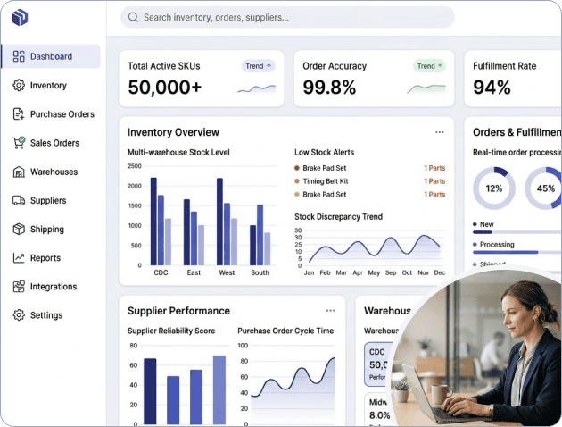Select the CDC warehouse card
The image size is (562, 427).
379,364
